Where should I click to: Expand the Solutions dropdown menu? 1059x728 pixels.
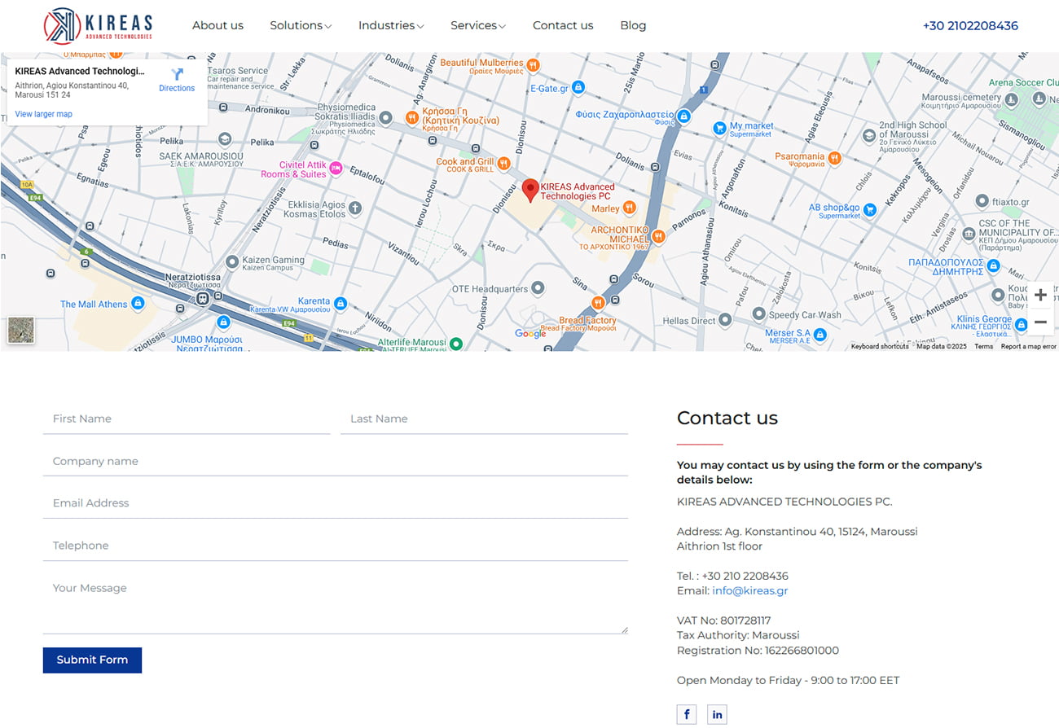pos(301,25)
